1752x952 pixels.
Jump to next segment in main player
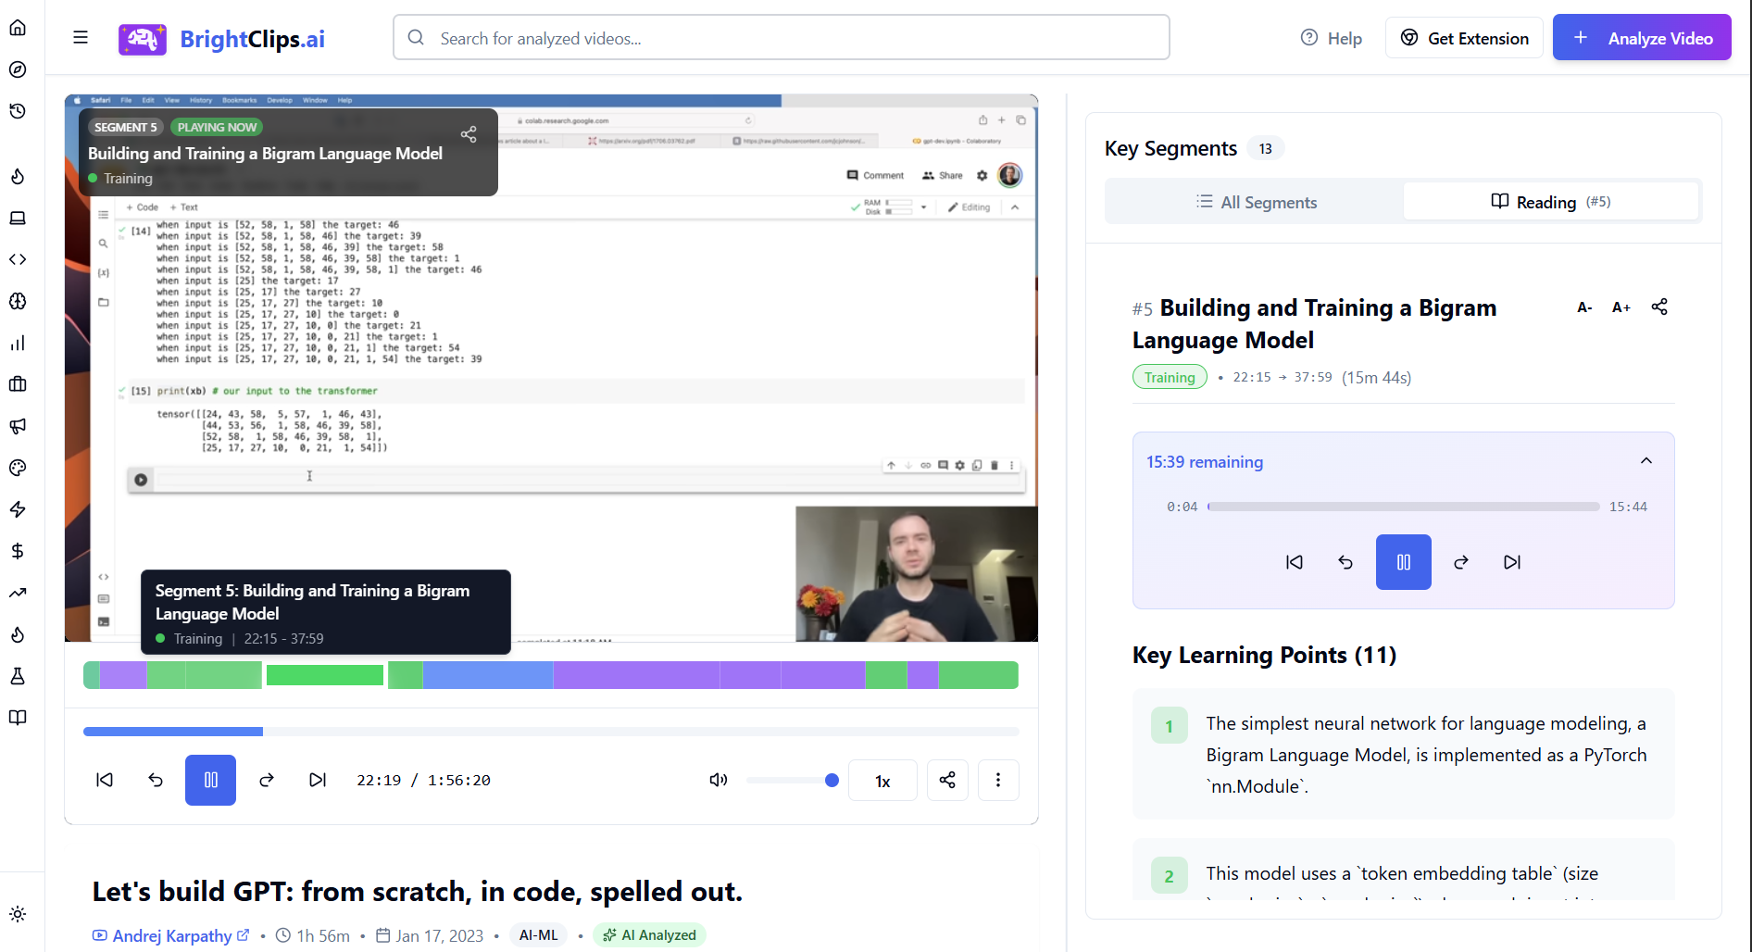tap(318, 780)
